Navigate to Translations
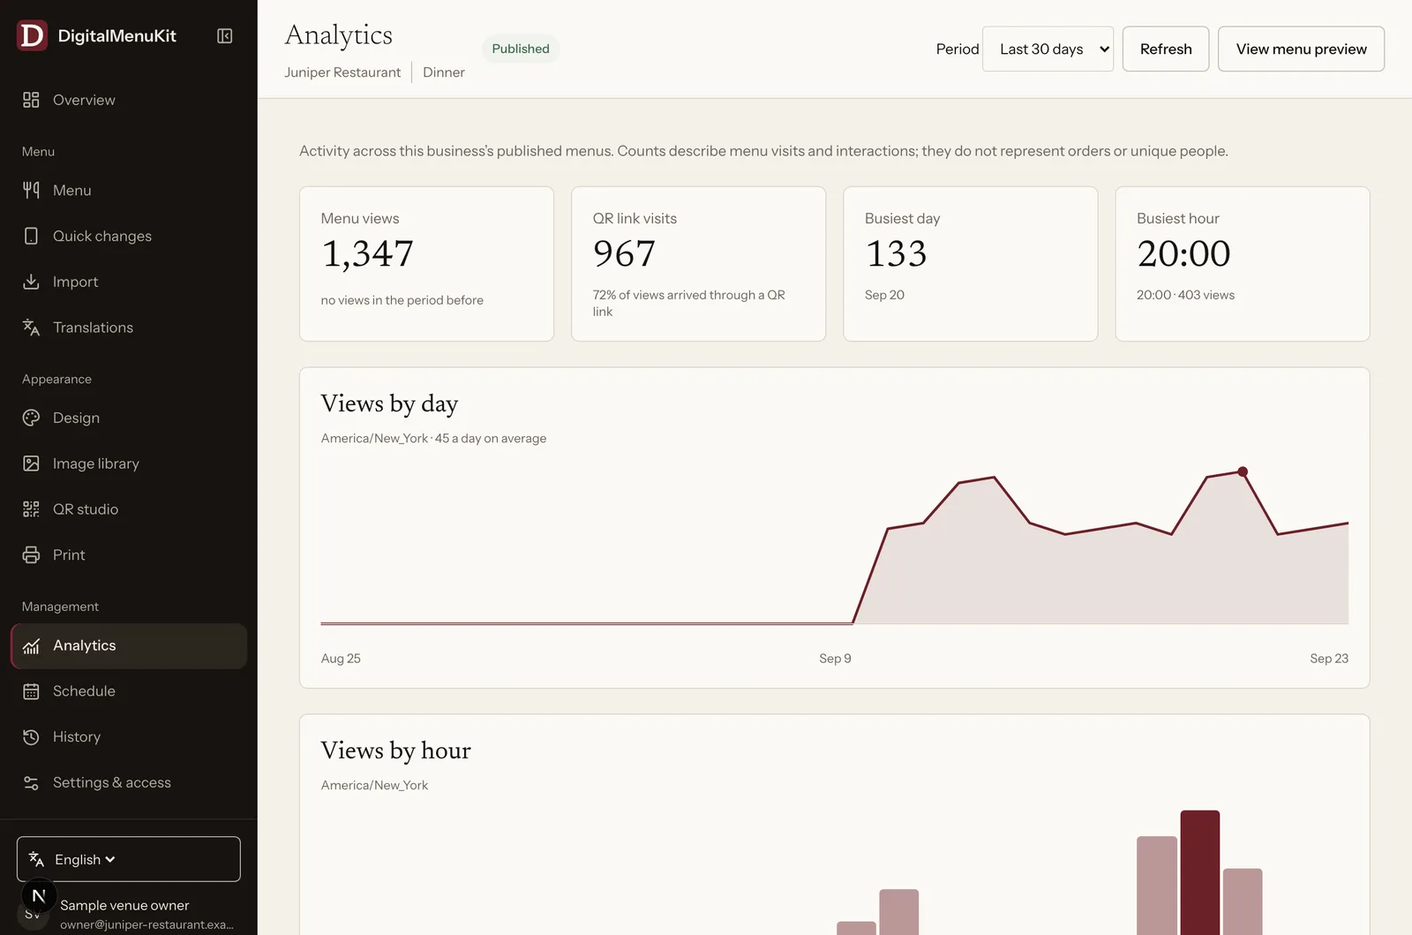The width and height of the screenshot is (1412, 935). tap(129, 328)
